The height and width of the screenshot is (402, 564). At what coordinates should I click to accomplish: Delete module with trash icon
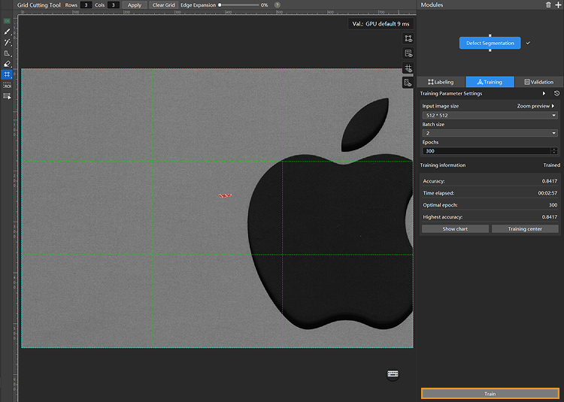coord(548,5)
